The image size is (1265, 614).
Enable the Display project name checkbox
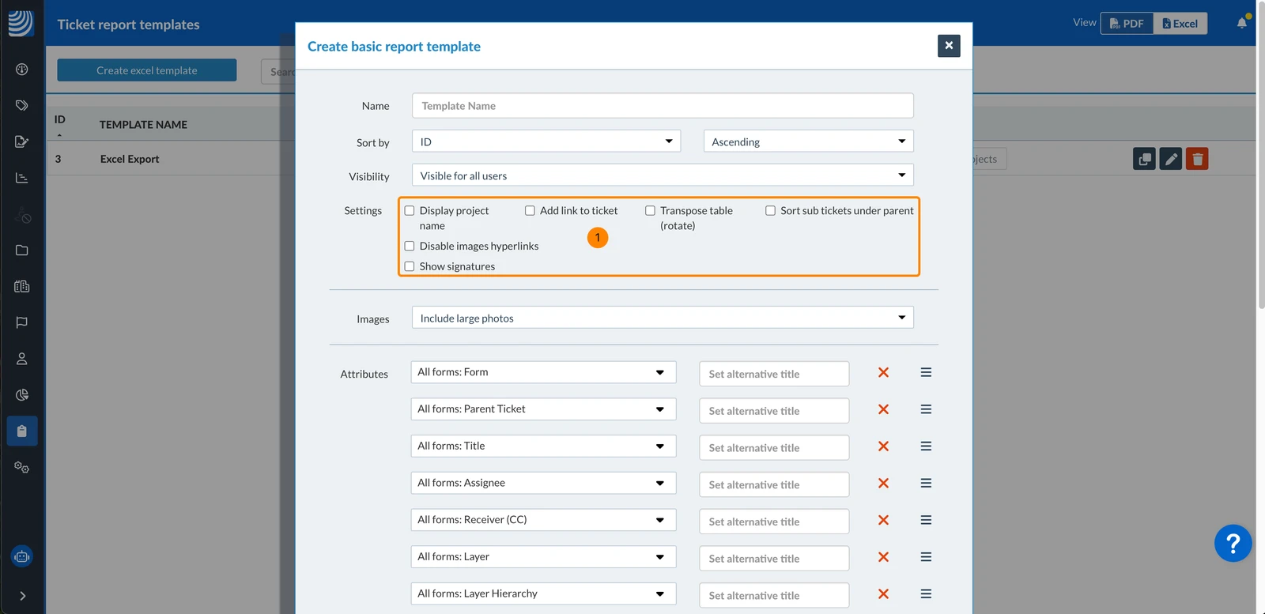click(410, 211)
